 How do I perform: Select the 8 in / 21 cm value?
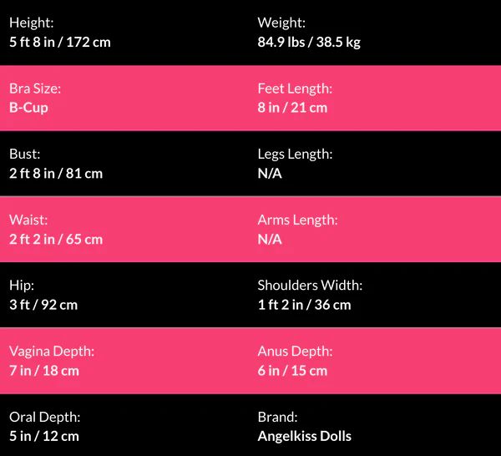[292, 108]
